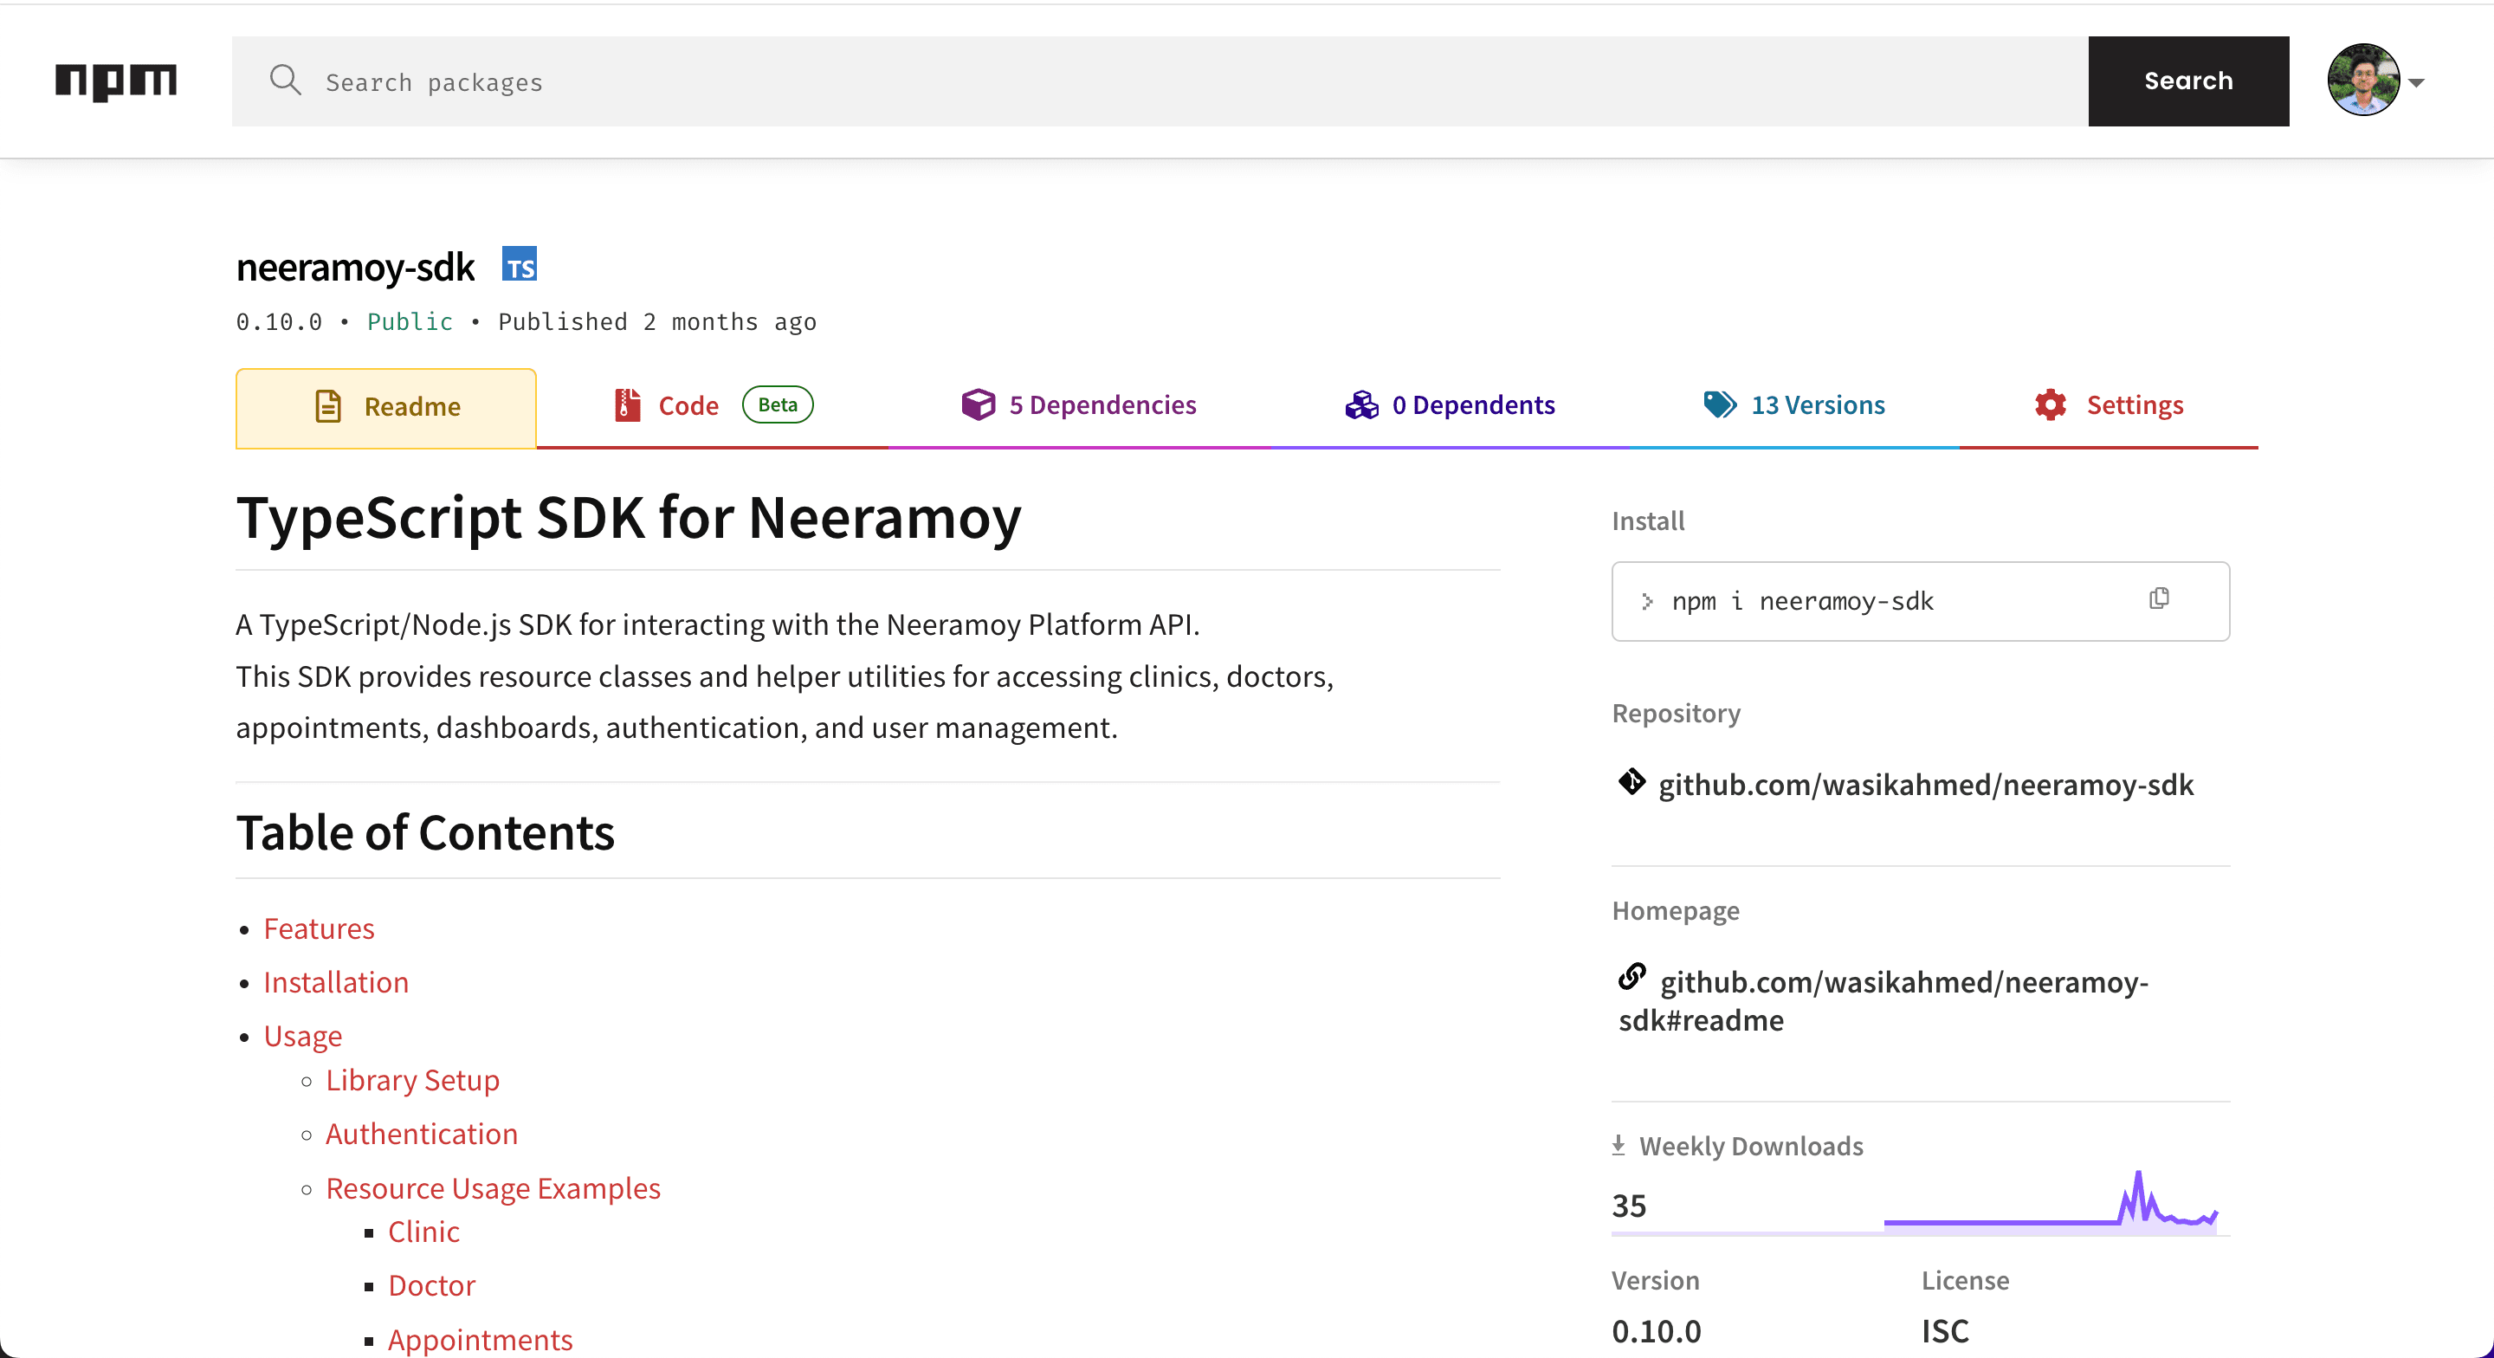
Task: Click the npm logo
Action: pos(116,81)
